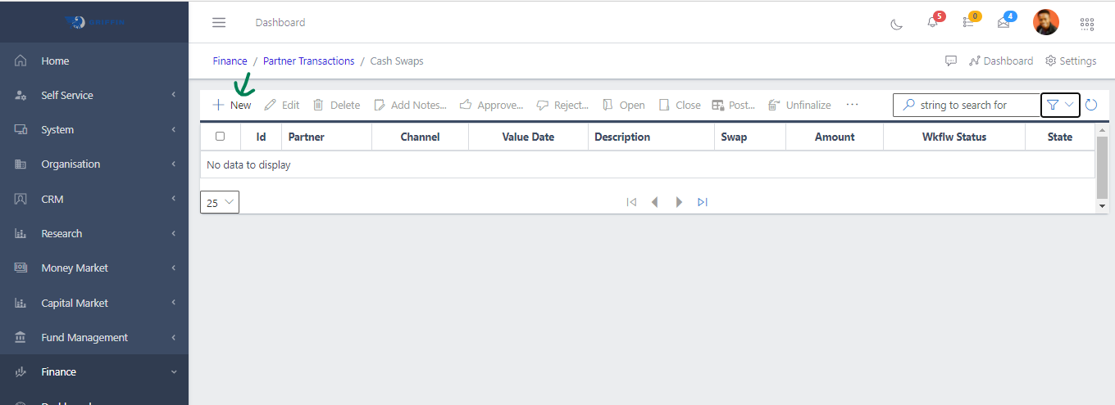Viewport: 1115px width, 405px height.
Task: Open the comment bubble icon near Dashboard
Action: tap(951, 61)
